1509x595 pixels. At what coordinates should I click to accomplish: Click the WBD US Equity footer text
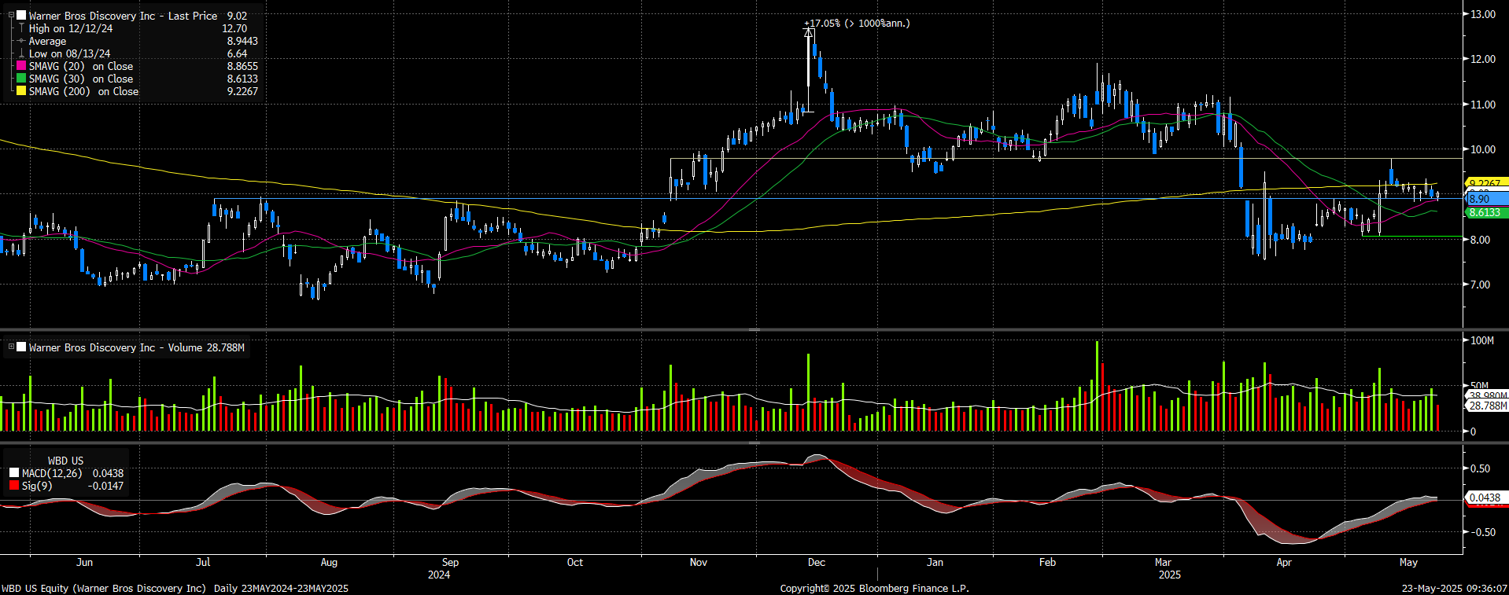(x=175, y=588)
